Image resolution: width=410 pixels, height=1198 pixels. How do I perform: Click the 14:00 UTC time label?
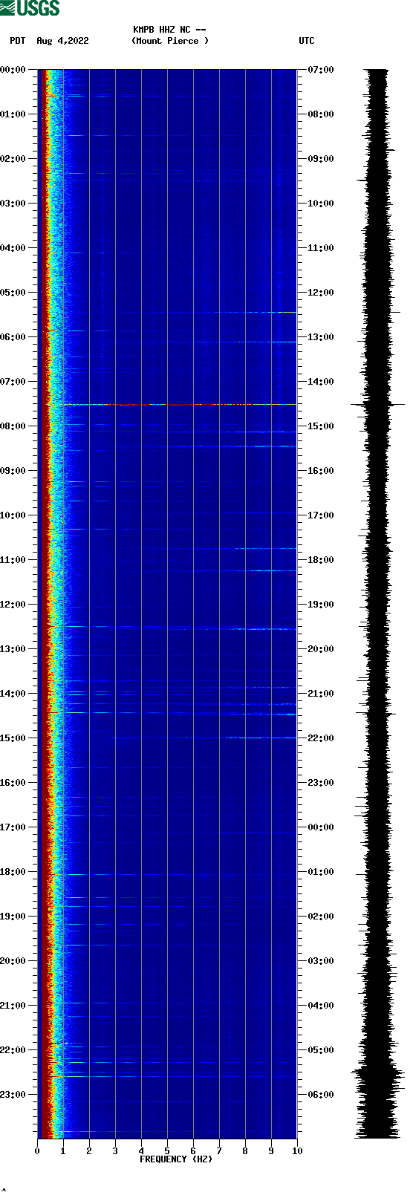[x=321, y=382]
